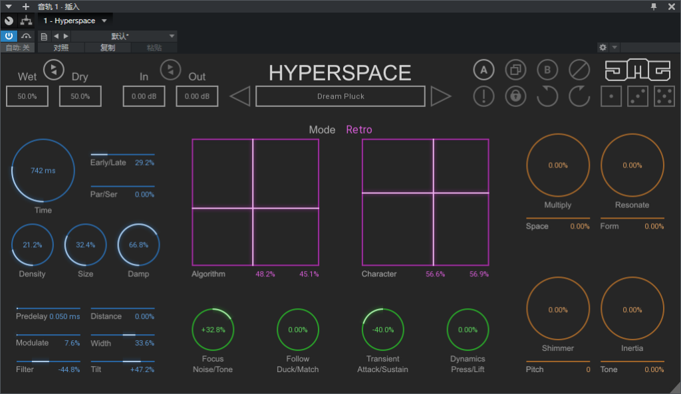The height and width of the screenshot is (394, 681).
Task: Go to previous preset with left triangle
Action: [239, 96]
